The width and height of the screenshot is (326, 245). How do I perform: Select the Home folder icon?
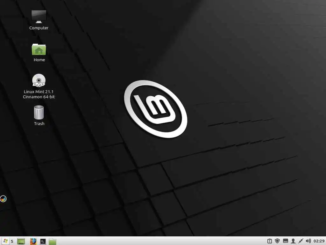click(x=39, y=49)
